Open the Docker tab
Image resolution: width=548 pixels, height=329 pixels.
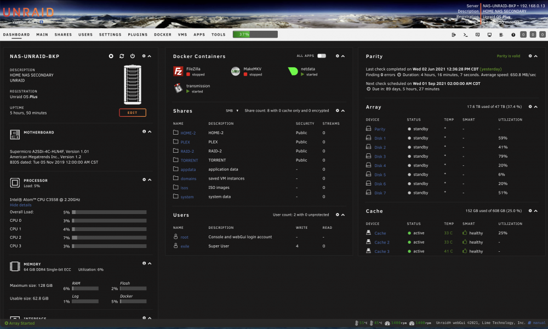[163, 34]
